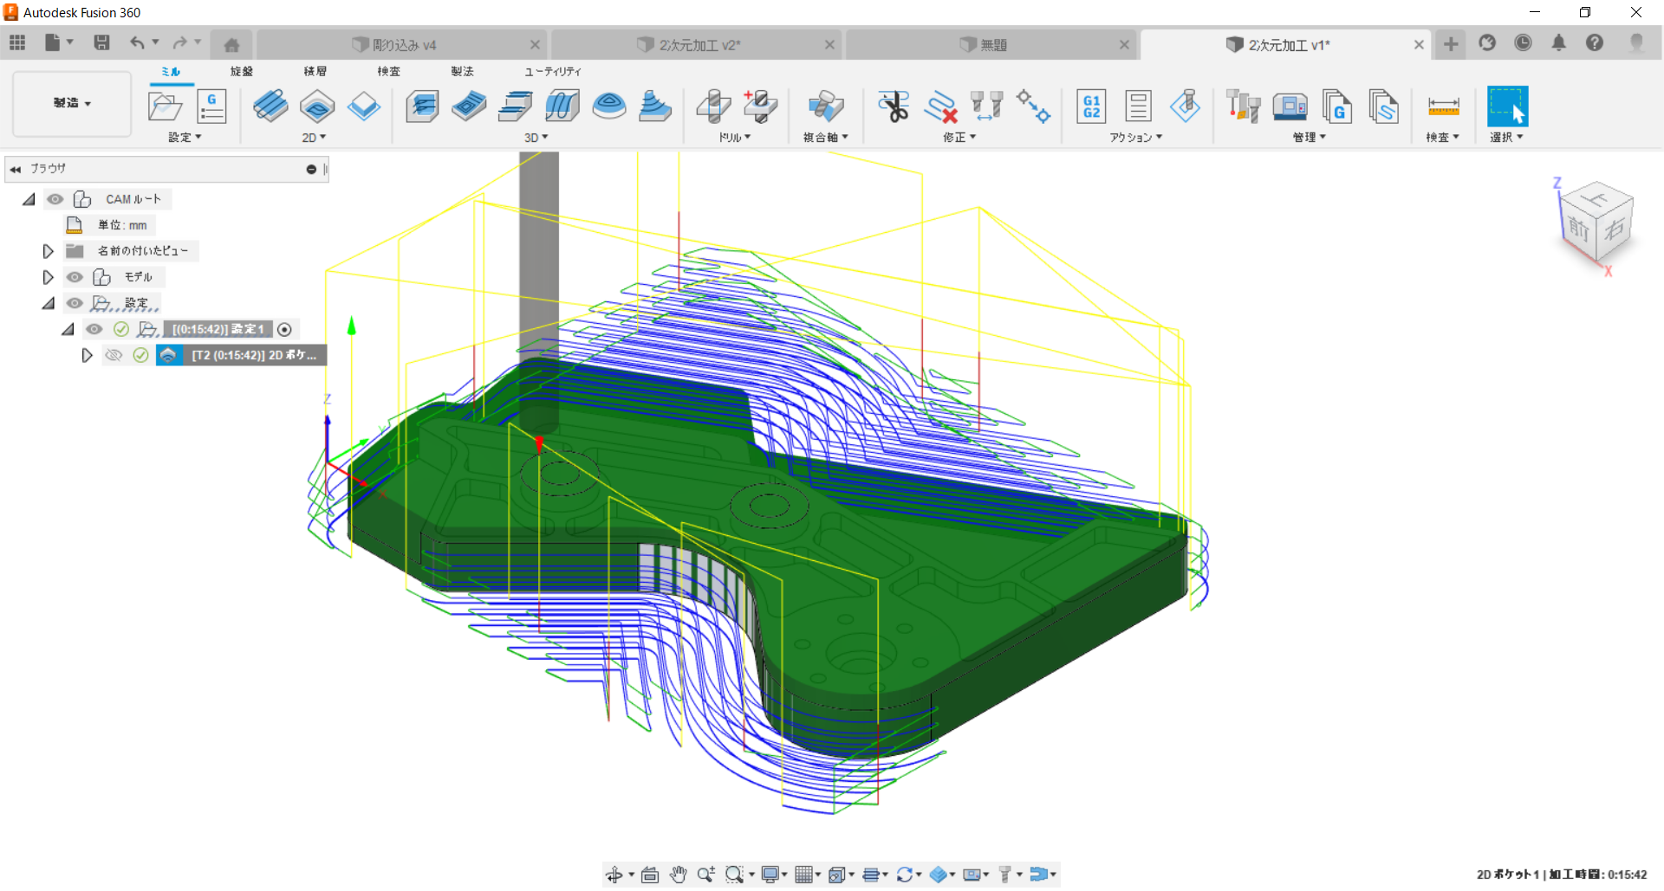The width and height of the screenshot is (1664, 891).
Task: Click the 2D Pocket toolbar icon
Action: pyautogui.click(x=317, y=107)
